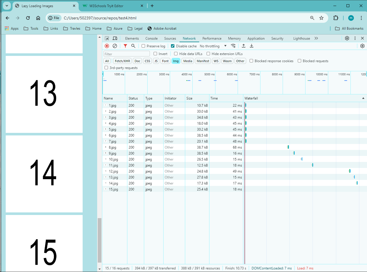Open network conditions wifi icon

coord(233,46)
